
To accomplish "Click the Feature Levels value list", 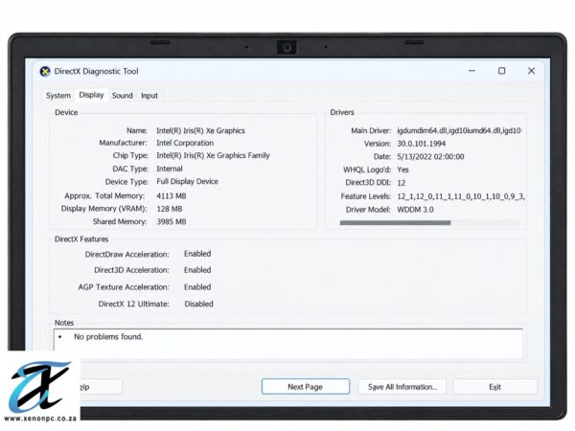I will [461, 196].
